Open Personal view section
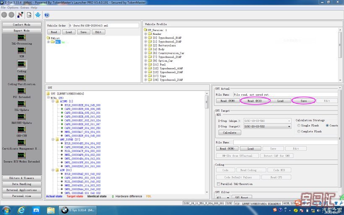This screenshot has height=215, width=344. click(21, 196)
